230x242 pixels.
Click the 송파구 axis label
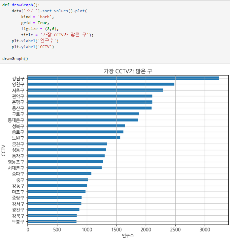[x=18, y=174]
